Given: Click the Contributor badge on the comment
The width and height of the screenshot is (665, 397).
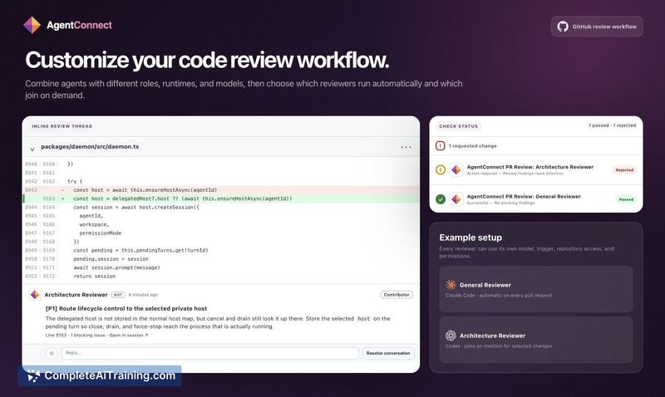Looking at the screenshot, I should click(397, 295).
